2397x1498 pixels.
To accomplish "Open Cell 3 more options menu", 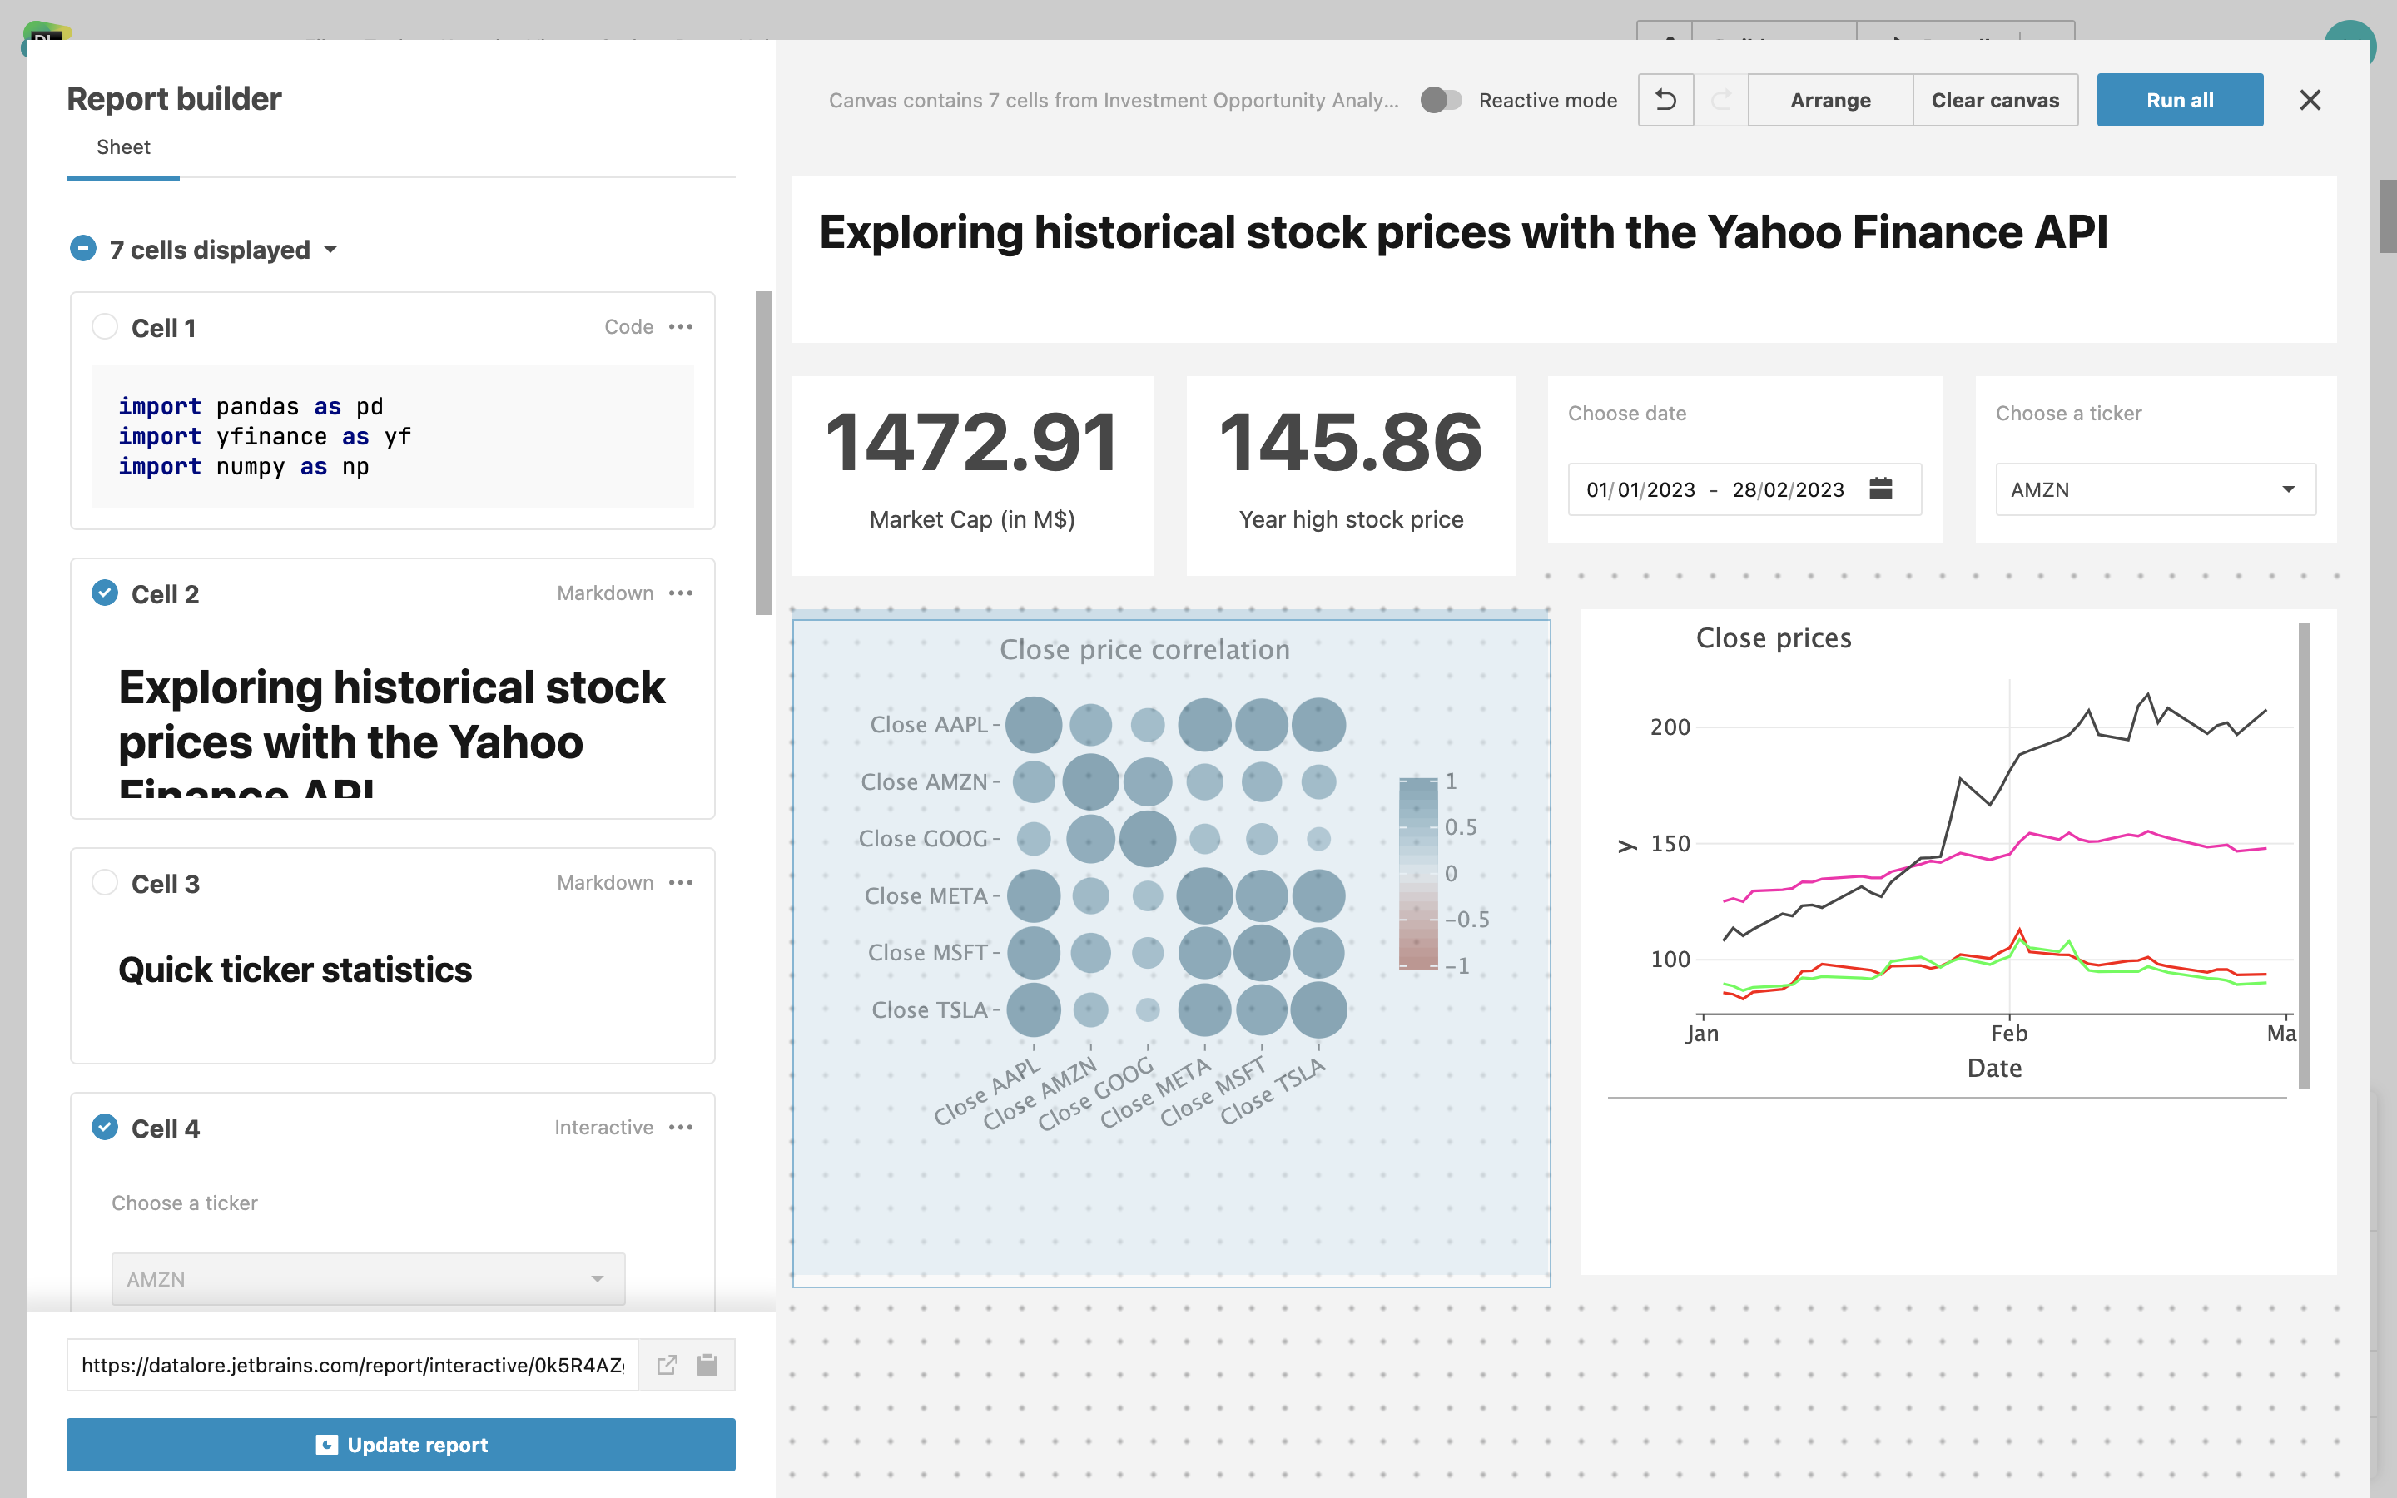I will (x=682, y=883).
